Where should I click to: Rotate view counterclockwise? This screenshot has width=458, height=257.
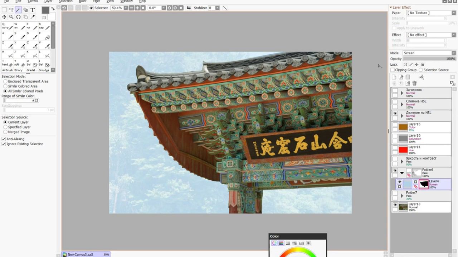[170, 8]
